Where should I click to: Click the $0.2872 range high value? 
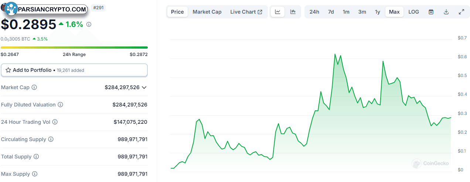pos(139,55)
